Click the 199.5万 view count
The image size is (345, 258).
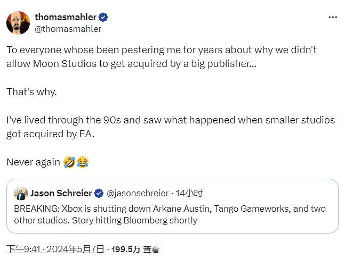coord(125,249)
